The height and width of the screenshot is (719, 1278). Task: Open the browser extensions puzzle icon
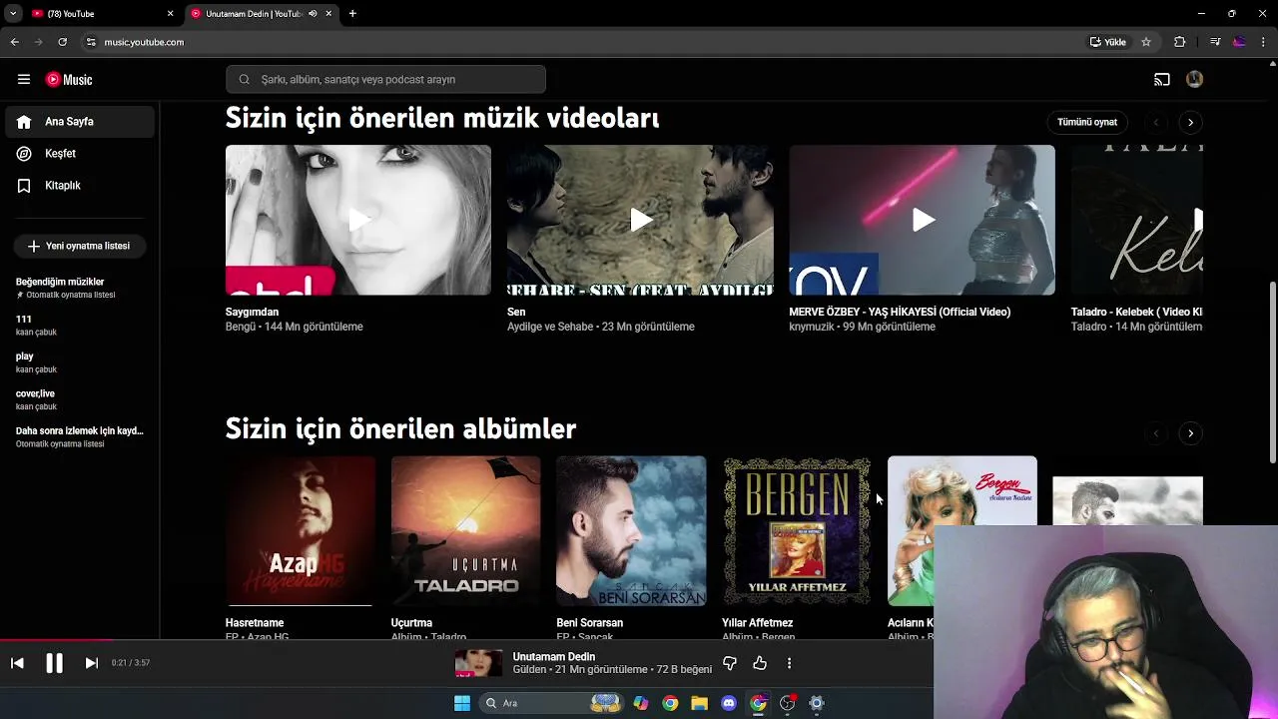click(x=1180, y=42)
